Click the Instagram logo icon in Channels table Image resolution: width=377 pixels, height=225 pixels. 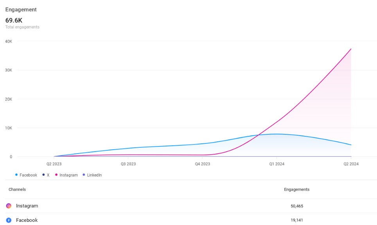click(x=9, y=206)
